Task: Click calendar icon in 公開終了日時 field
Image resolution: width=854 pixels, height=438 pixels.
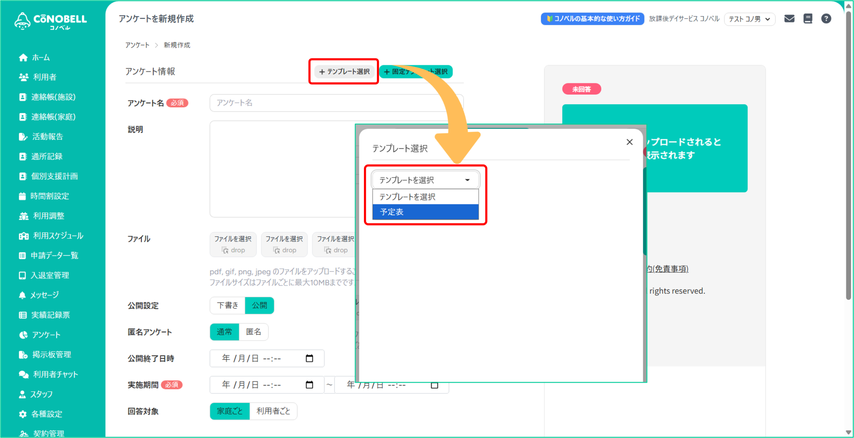Action: (x=309, y=358)
